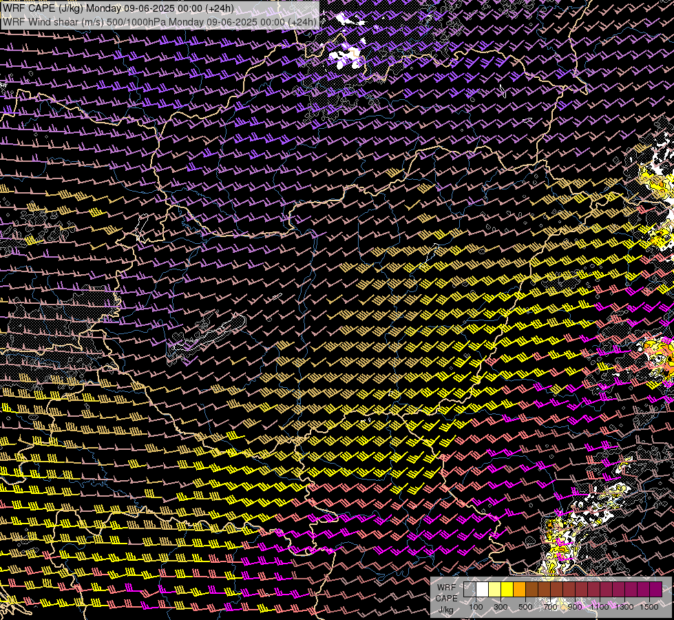Click the white 100 J/kg legend swatch
The image size is (674, 620).
click(x=483, y=589)
